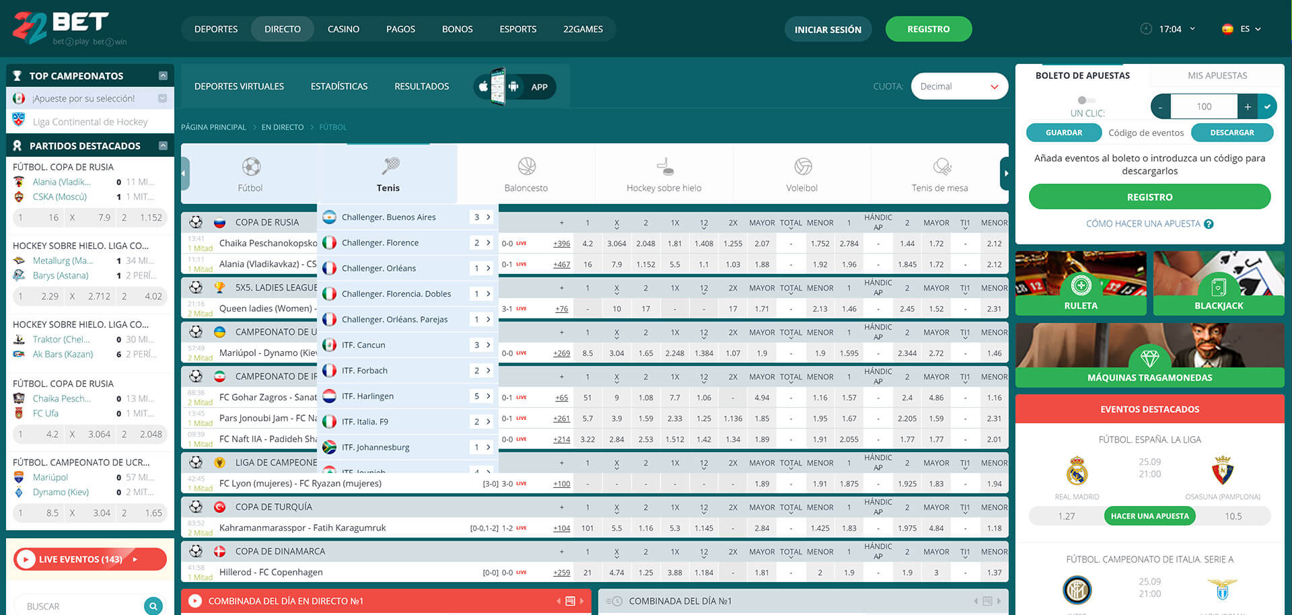Click the Osasuna crest
Viewport: 1292px width, 615px height.
[x=1223, y=470]
